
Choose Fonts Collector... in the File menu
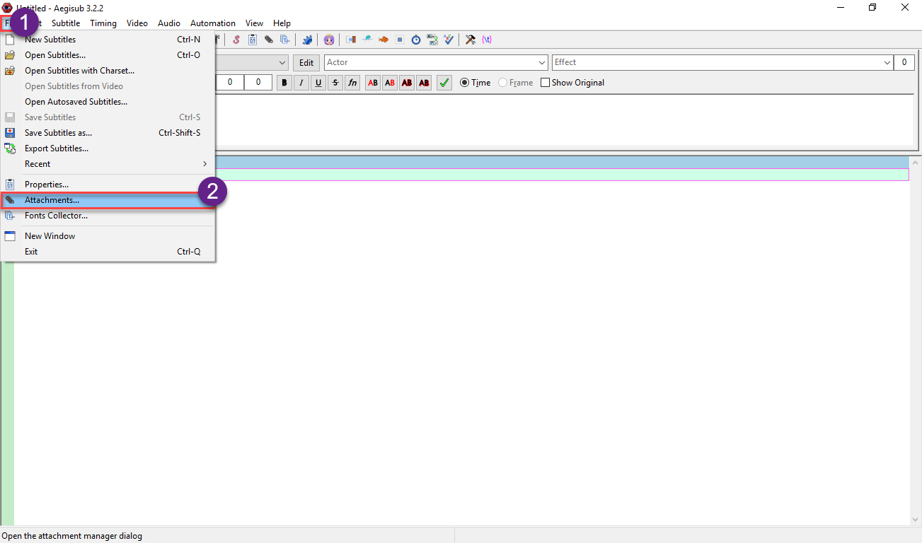point(108,216)
